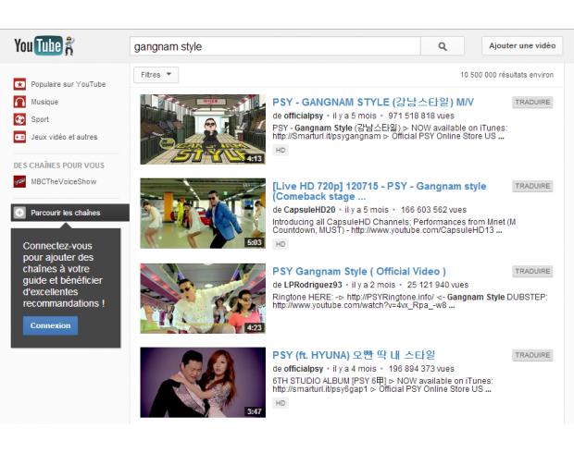Open the CapsuleHD20 channel link
This screenshot has width=574, height=453.
310,210
